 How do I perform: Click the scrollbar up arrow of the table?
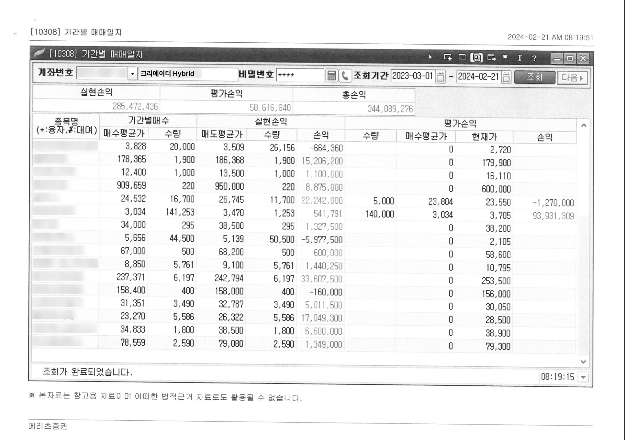coord(584,125)
